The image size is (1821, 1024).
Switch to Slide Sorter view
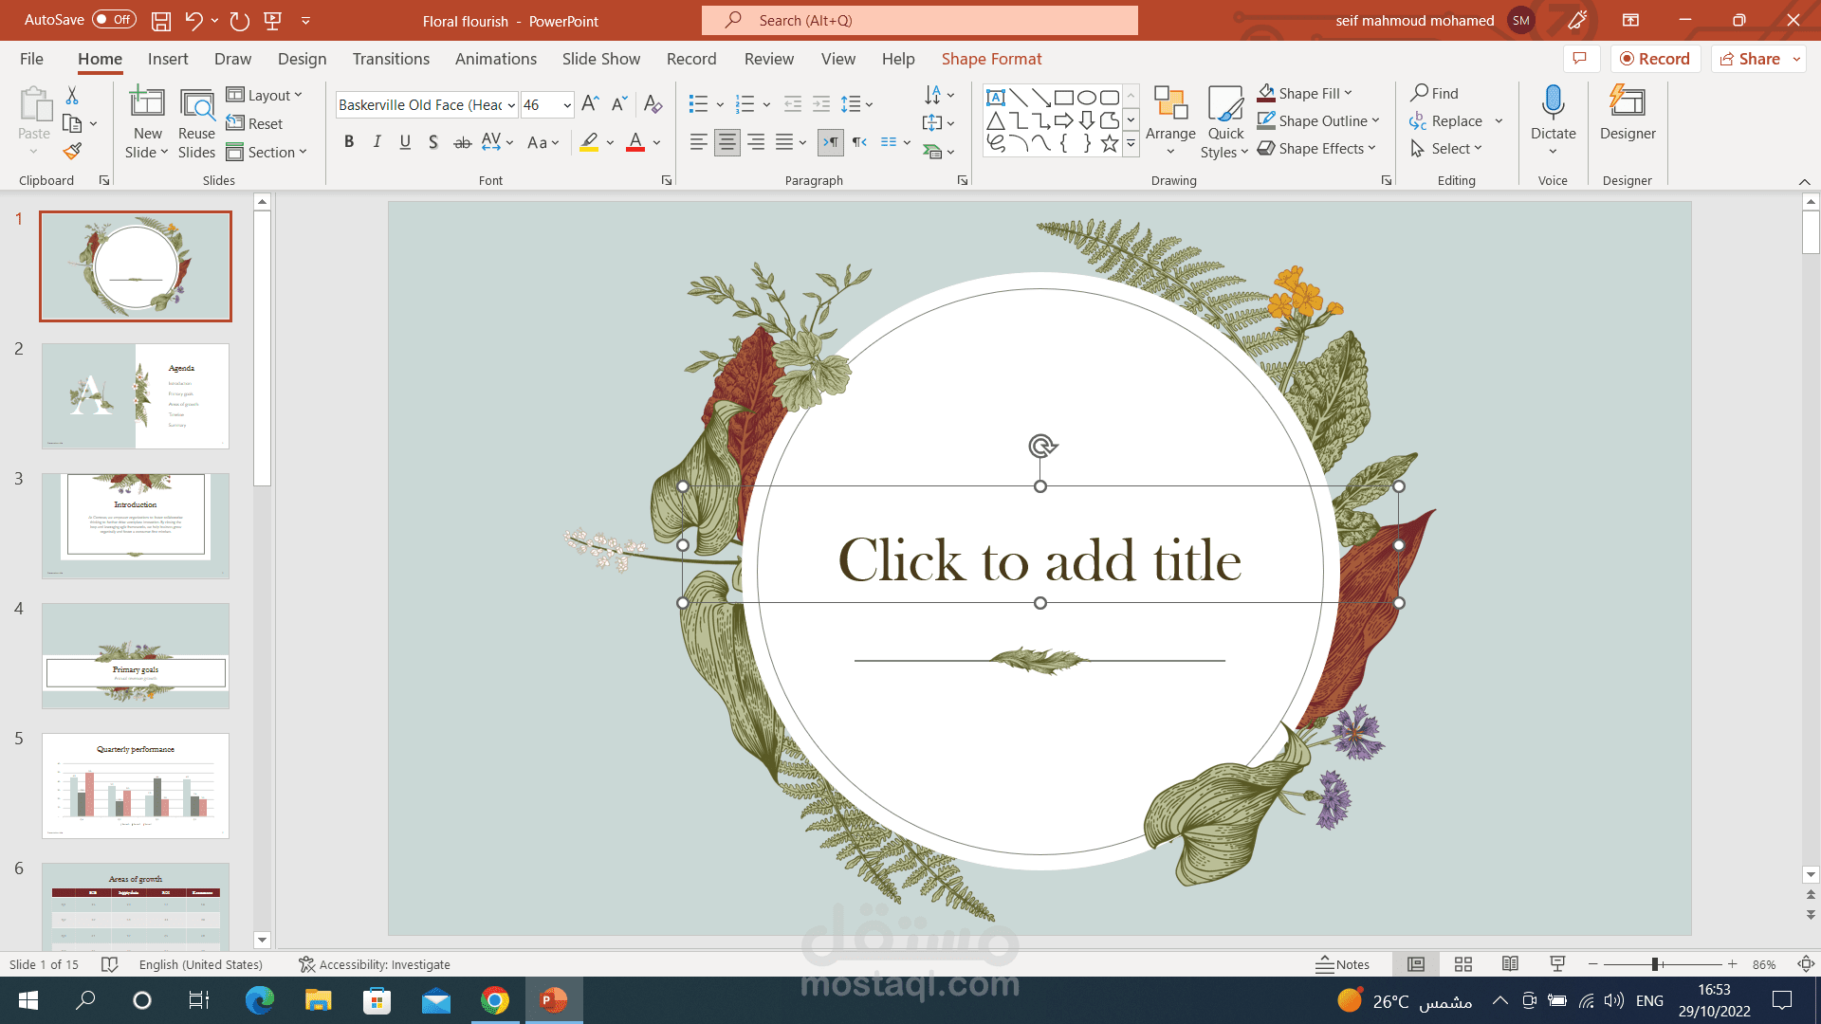[x=1463, y=964]
